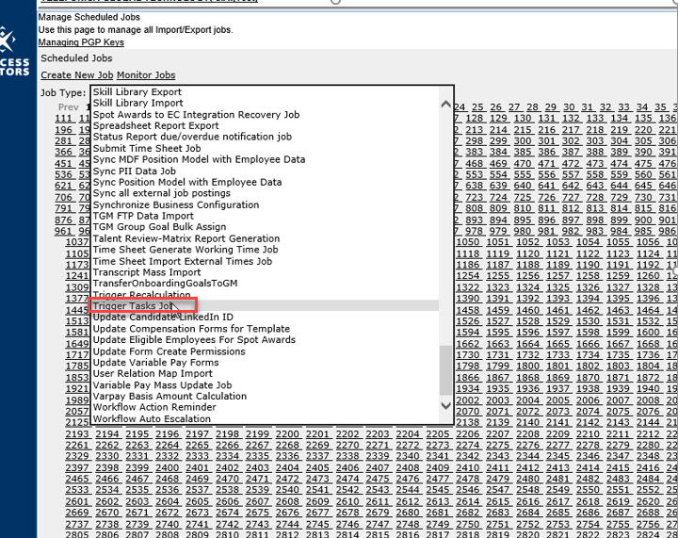Screen dimensions: 678x538
Task: Select TGM Group Goal Bulk Assign
Action: [x=159, y=227]
